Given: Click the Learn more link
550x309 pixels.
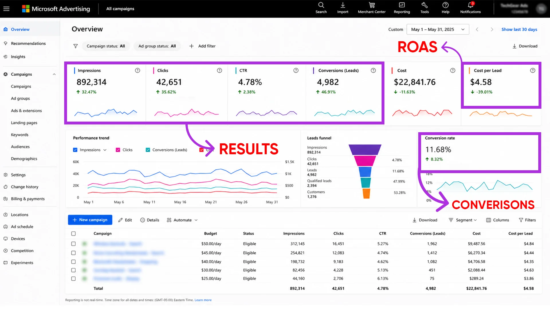Looking at the screenshot, I should point(203,300).
